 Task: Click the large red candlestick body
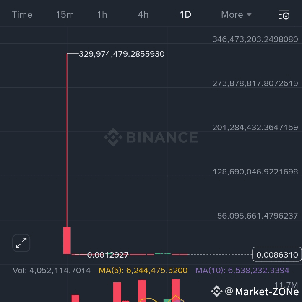click(67, 241)
